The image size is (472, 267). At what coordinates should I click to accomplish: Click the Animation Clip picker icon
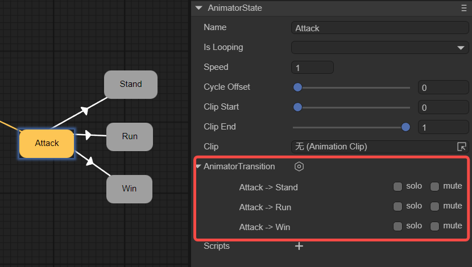(462, 147)
